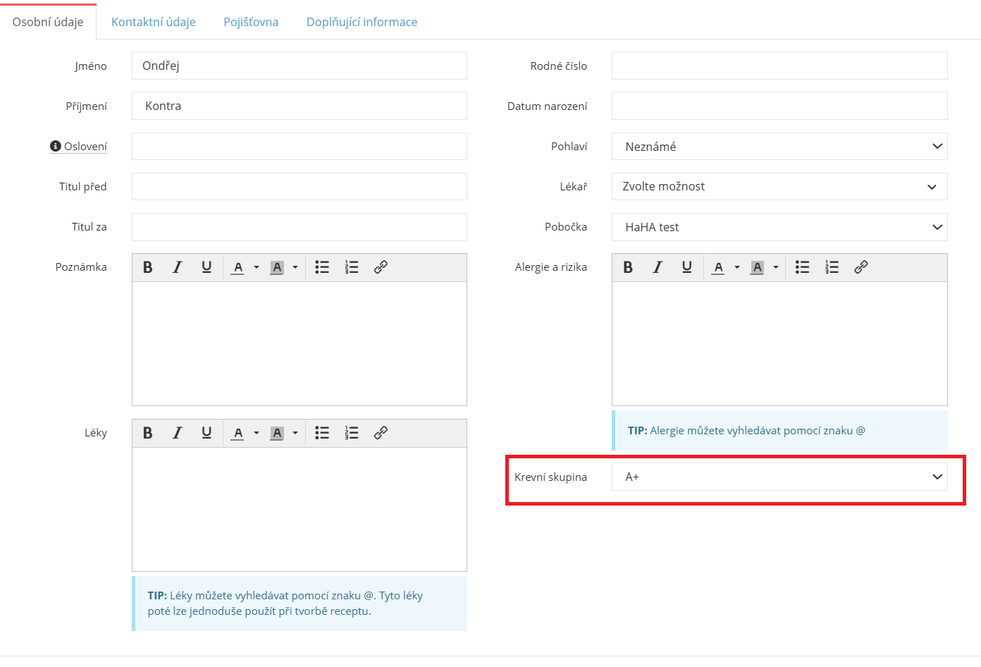Insert numbered list in Léky editor
This screenshot has height=667, width=981.
352,433
